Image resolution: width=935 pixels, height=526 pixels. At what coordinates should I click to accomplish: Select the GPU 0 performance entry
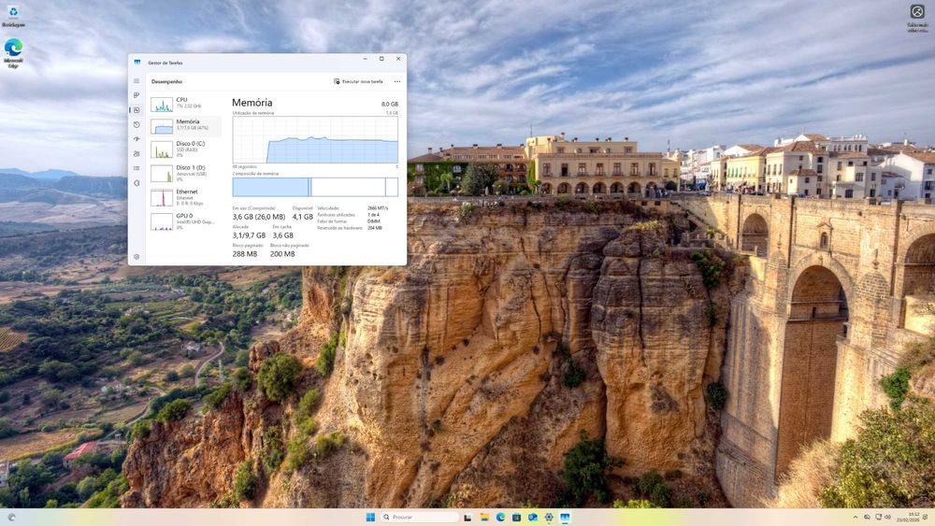(x=184, y=221)
